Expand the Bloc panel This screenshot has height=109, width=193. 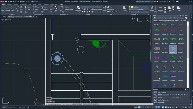(x=112, y=14)
